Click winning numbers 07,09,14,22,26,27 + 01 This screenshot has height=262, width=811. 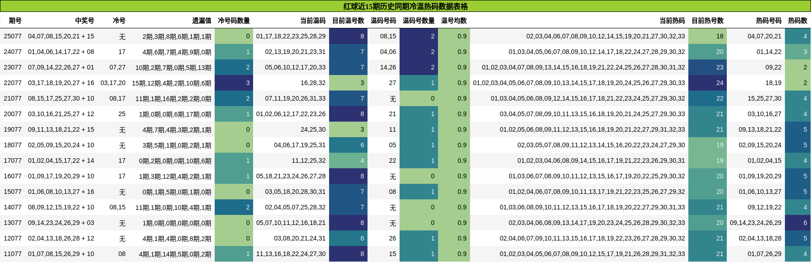(x=61, y=67)
